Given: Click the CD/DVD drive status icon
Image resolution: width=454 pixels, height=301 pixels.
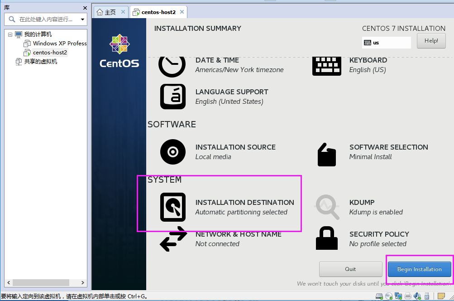Looking at the screenshot, I should [x=389, y=296].
